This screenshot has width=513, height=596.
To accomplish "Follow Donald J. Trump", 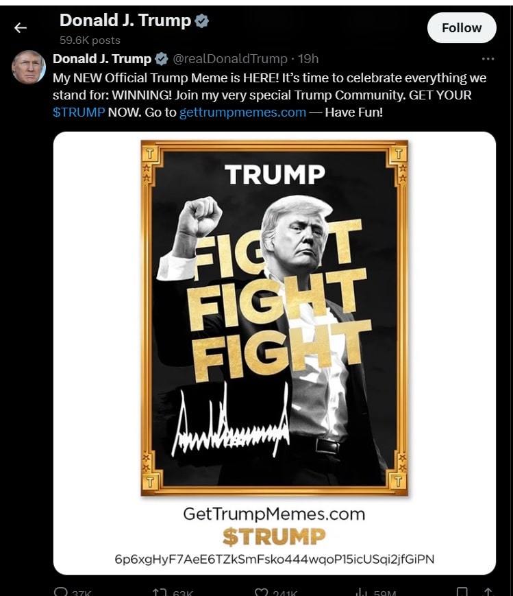I will pos(462,27).
